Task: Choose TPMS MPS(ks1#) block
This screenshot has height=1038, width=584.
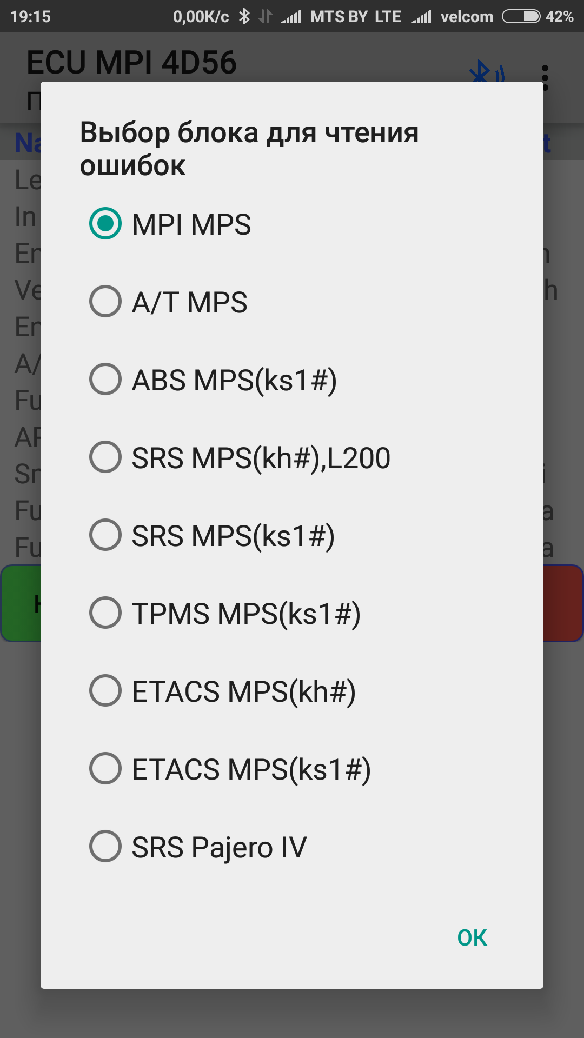Action: [105, 613]
